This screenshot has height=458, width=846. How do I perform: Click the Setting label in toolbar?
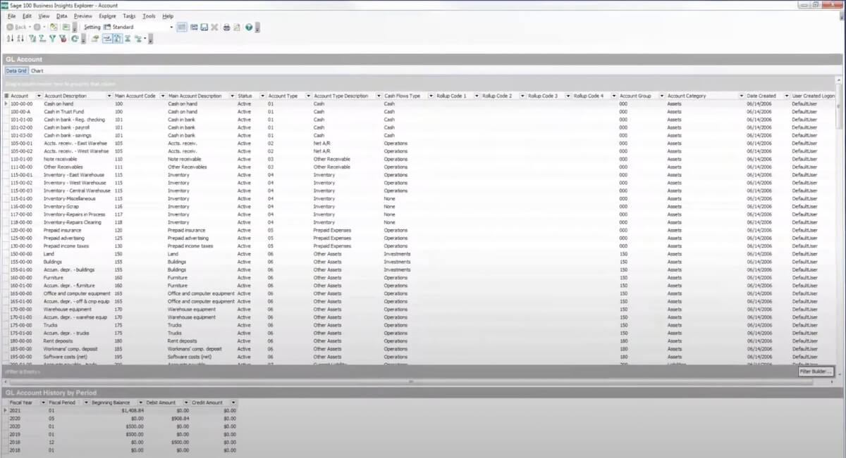point(92,27)
